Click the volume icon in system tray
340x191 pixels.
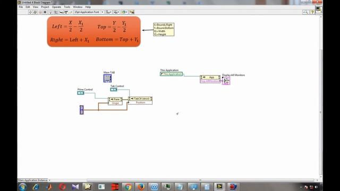point(316,187)
